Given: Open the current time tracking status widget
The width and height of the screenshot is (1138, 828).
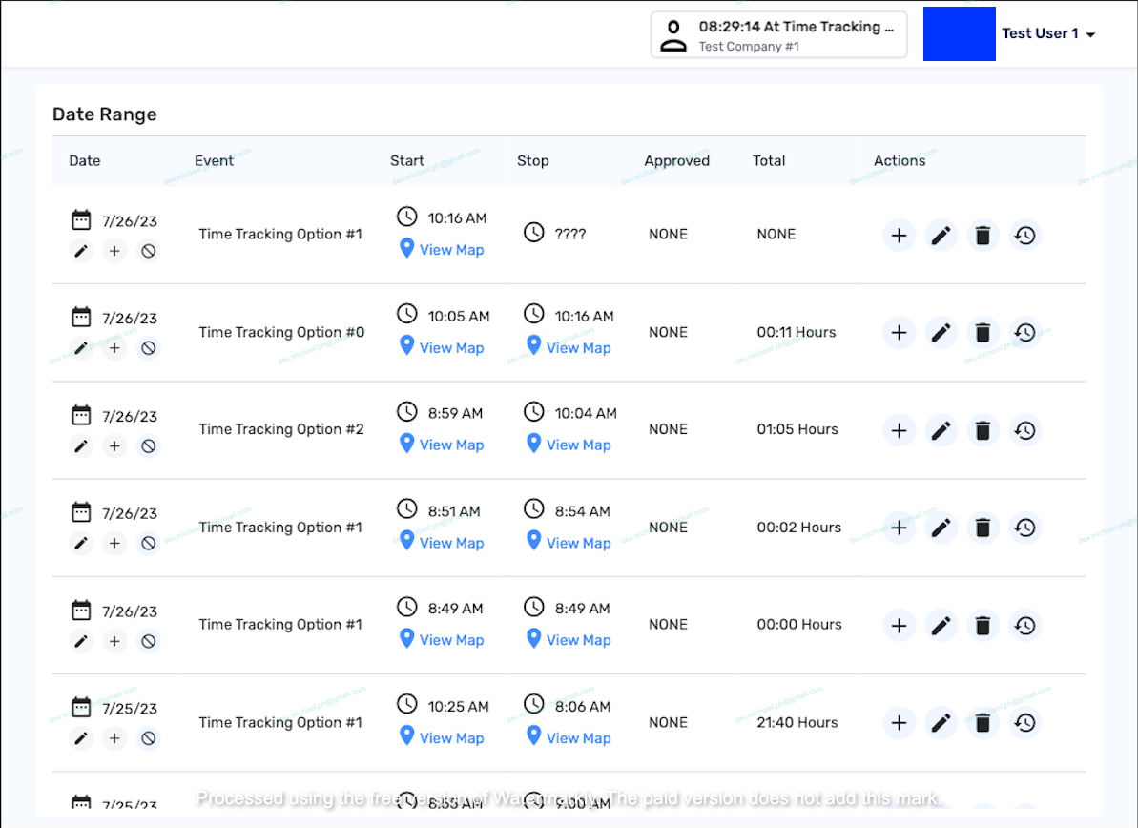Looking at the screenshot, I should pyautogui.click(x=778, y=35).
